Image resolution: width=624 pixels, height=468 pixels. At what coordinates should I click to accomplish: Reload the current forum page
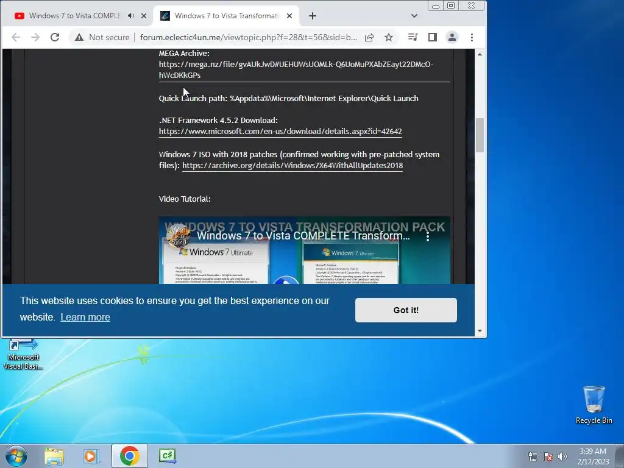point(55,37)
